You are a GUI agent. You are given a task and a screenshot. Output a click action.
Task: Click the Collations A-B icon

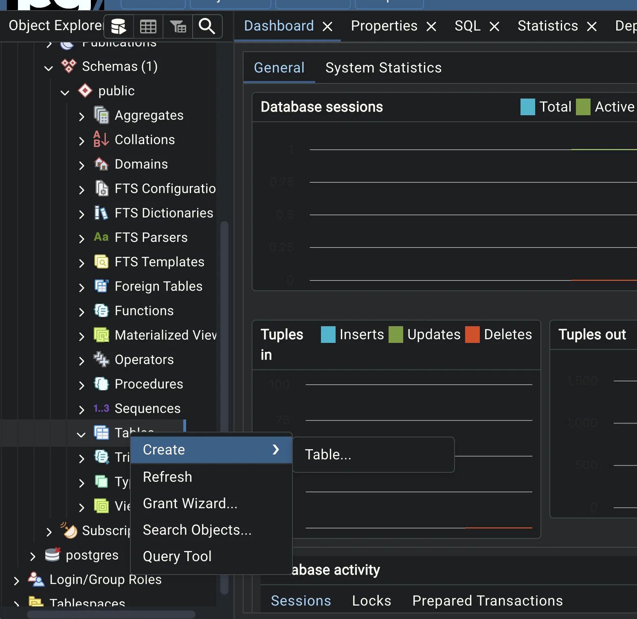point(101,139)
